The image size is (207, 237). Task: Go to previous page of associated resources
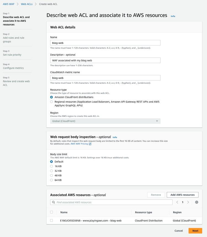point(177,202)
